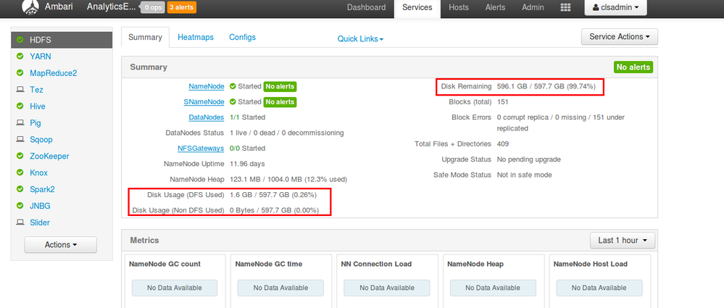
Task: Select the YARN service
Action: point(40,57)
